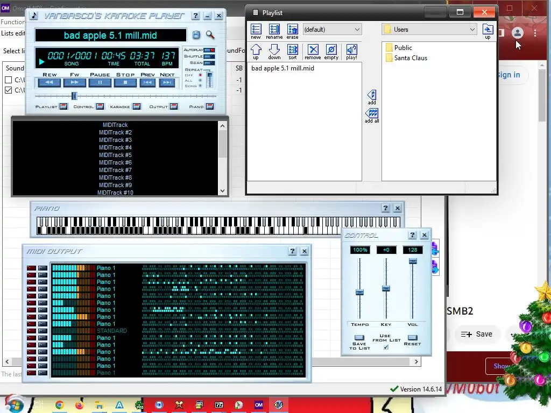Toggle the Piano window button
Viewport: 551px width, 413px height.
pyautogui.click(x=210, y=106)
